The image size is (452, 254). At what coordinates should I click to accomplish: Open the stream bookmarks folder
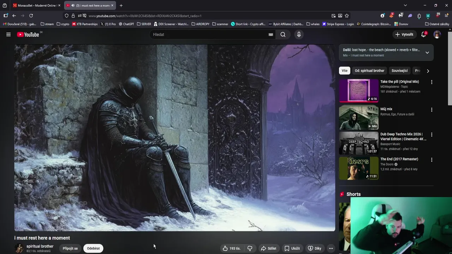coord(47,24)
